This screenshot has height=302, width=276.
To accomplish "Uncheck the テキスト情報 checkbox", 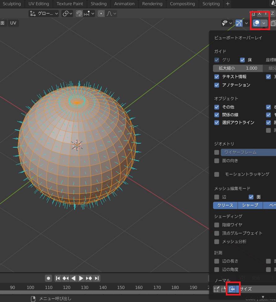I will (217, 77).
